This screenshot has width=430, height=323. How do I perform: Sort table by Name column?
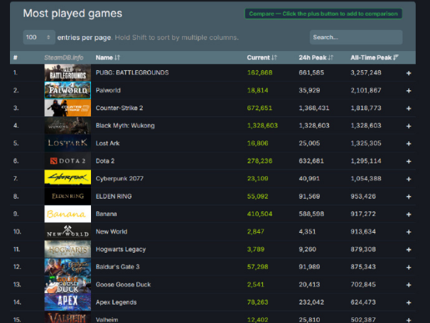[108, 58]
